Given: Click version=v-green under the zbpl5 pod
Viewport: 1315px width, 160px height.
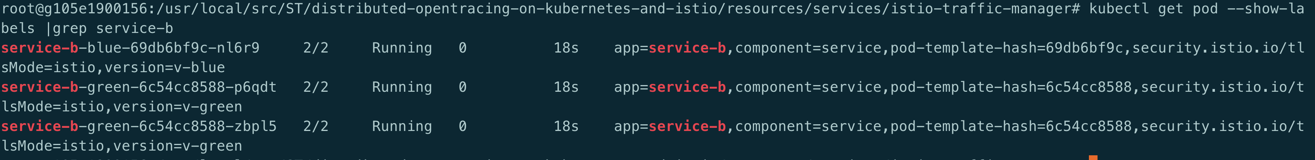Looking at the screenshot, I should pyautogui.click(x=178, y=146).
